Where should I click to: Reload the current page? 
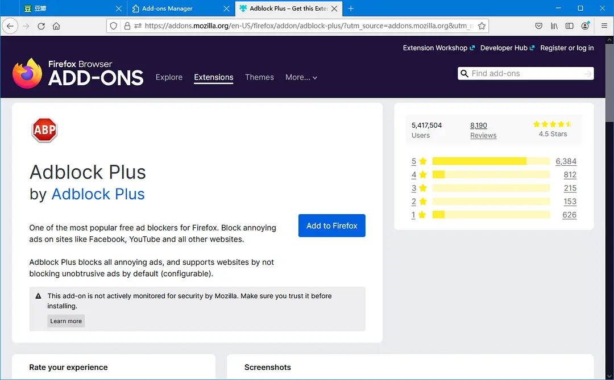(41, 26)
